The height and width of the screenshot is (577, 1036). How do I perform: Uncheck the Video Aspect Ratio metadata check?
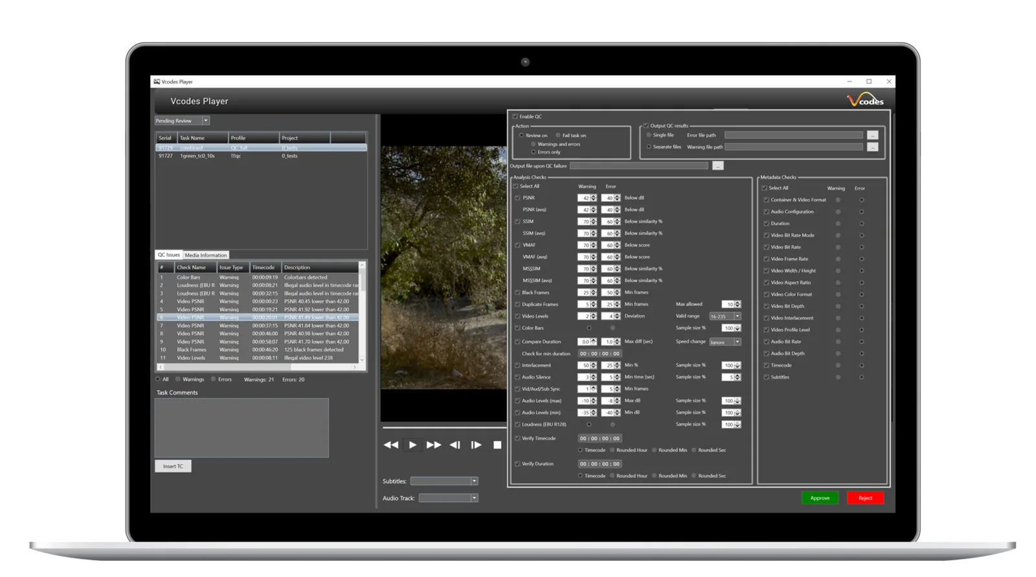(767, 283)
